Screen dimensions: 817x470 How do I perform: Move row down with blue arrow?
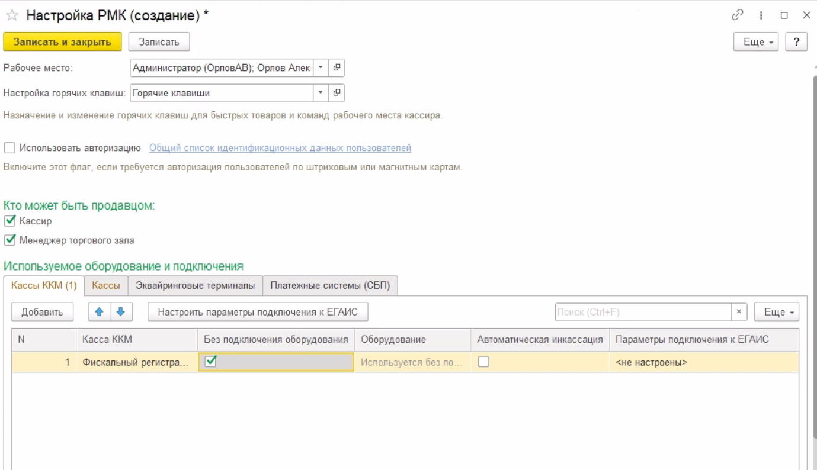coord(121,312)
